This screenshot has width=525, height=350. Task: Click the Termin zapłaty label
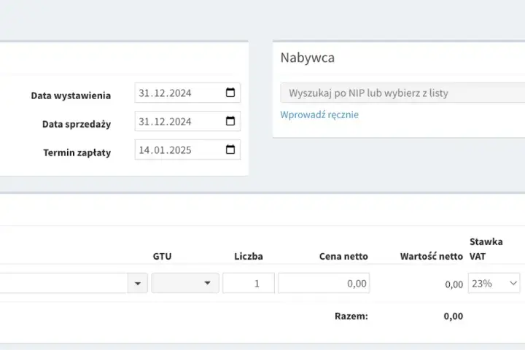(77, 152)
